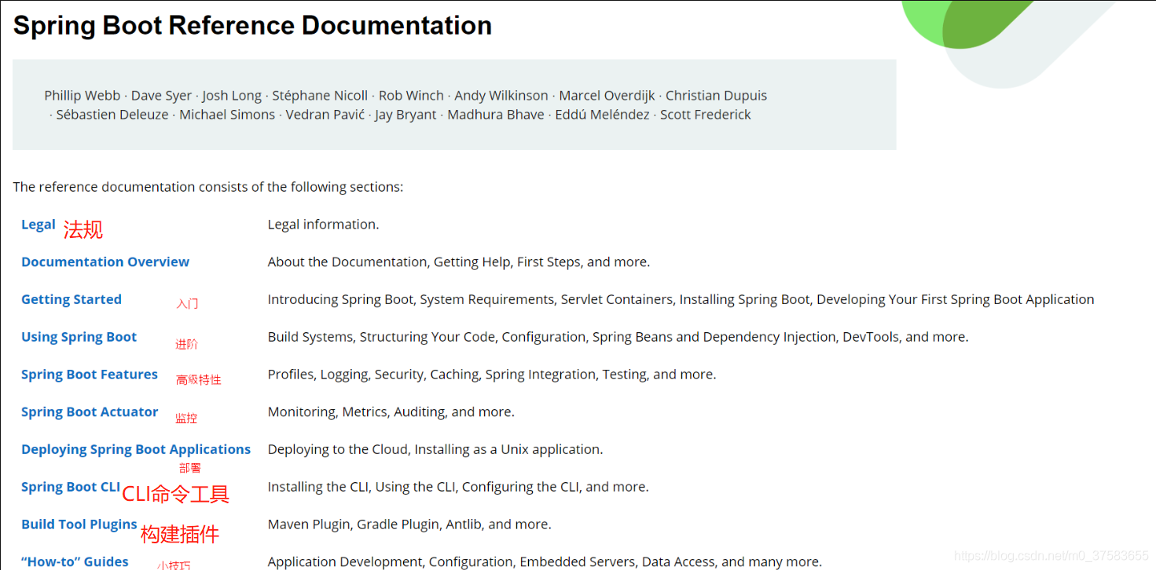Image resolution: width=1156 pixels, height=570 pixels.
Task: Click the "Monitoring, Metrics, Auditing" description
Action: click(x=391, y=412)
